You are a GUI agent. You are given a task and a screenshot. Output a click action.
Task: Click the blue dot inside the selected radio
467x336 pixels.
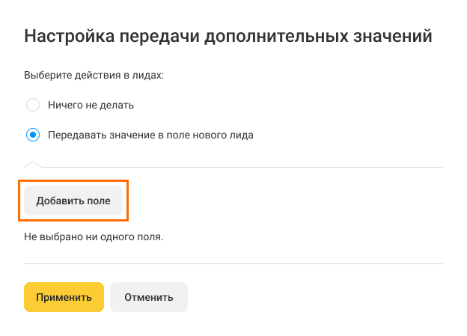33,135
